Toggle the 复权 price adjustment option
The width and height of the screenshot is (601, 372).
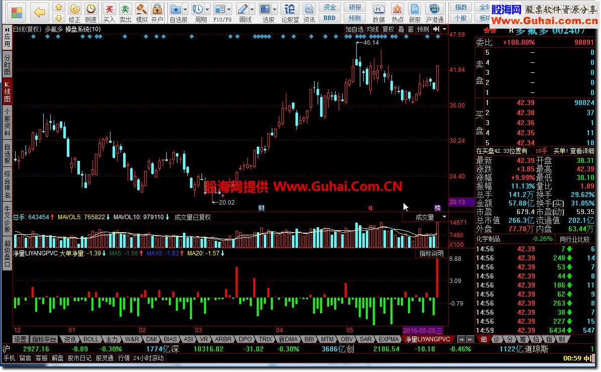(x=388, y=29)
